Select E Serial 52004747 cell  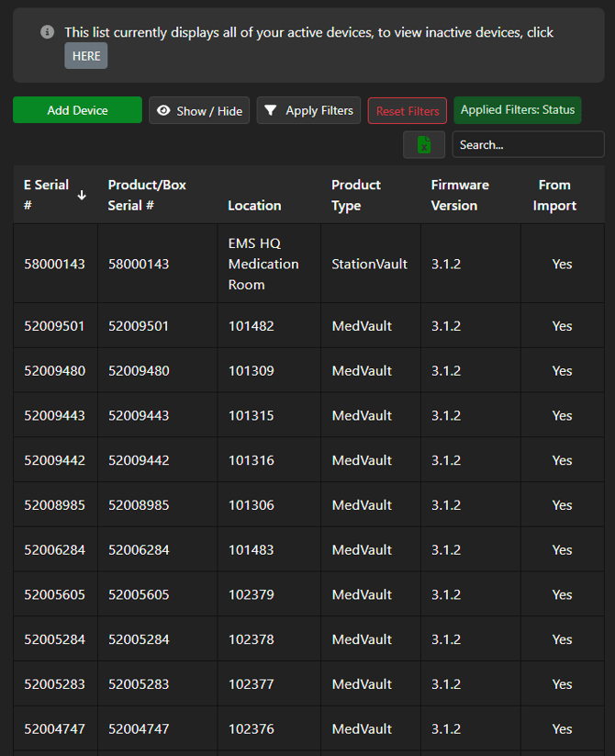coord(54,729)
